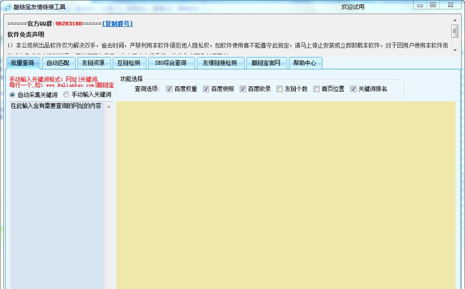Check the 首页位置 option

(x=316, y=89)
